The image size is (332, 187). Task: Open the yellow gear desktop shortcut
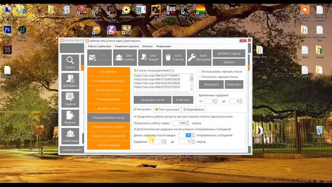(126, 10)
